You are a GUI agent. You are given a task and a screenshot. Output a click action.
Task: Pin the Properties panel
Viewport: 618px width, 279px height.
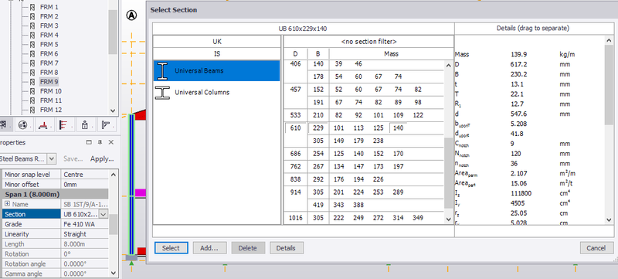click(100, 142)
